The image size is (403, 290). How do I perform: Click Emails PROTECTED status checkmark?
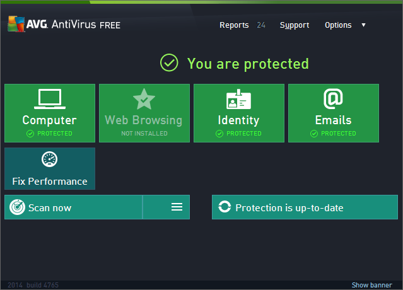tap(314, 134)
